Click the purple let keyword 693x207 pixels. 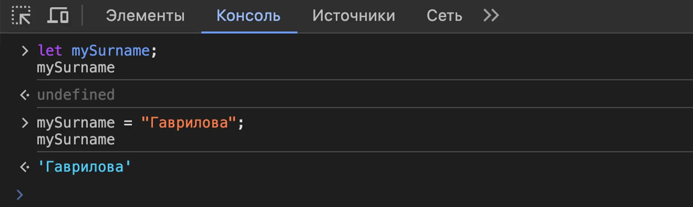50,50
